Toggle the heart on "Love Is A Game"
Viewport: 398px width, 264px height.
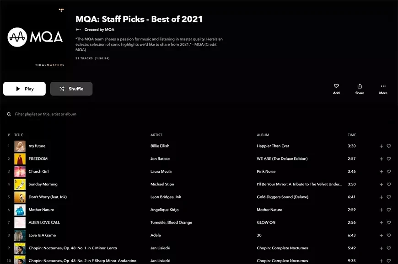coord(388,236)
